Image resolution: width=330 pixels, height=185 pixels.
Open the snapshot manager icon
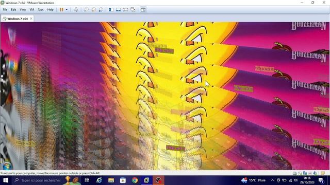tap(101, 10)
